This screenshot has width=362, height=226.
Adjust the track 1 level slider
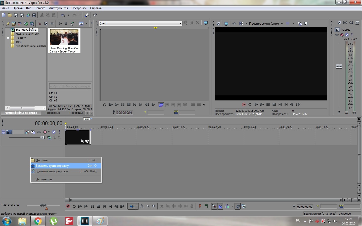click(x=42, y=137)
